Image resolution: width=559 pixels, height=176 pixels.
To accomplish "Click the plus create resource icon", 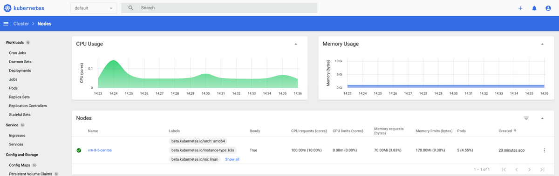I will tap(520, 8).
